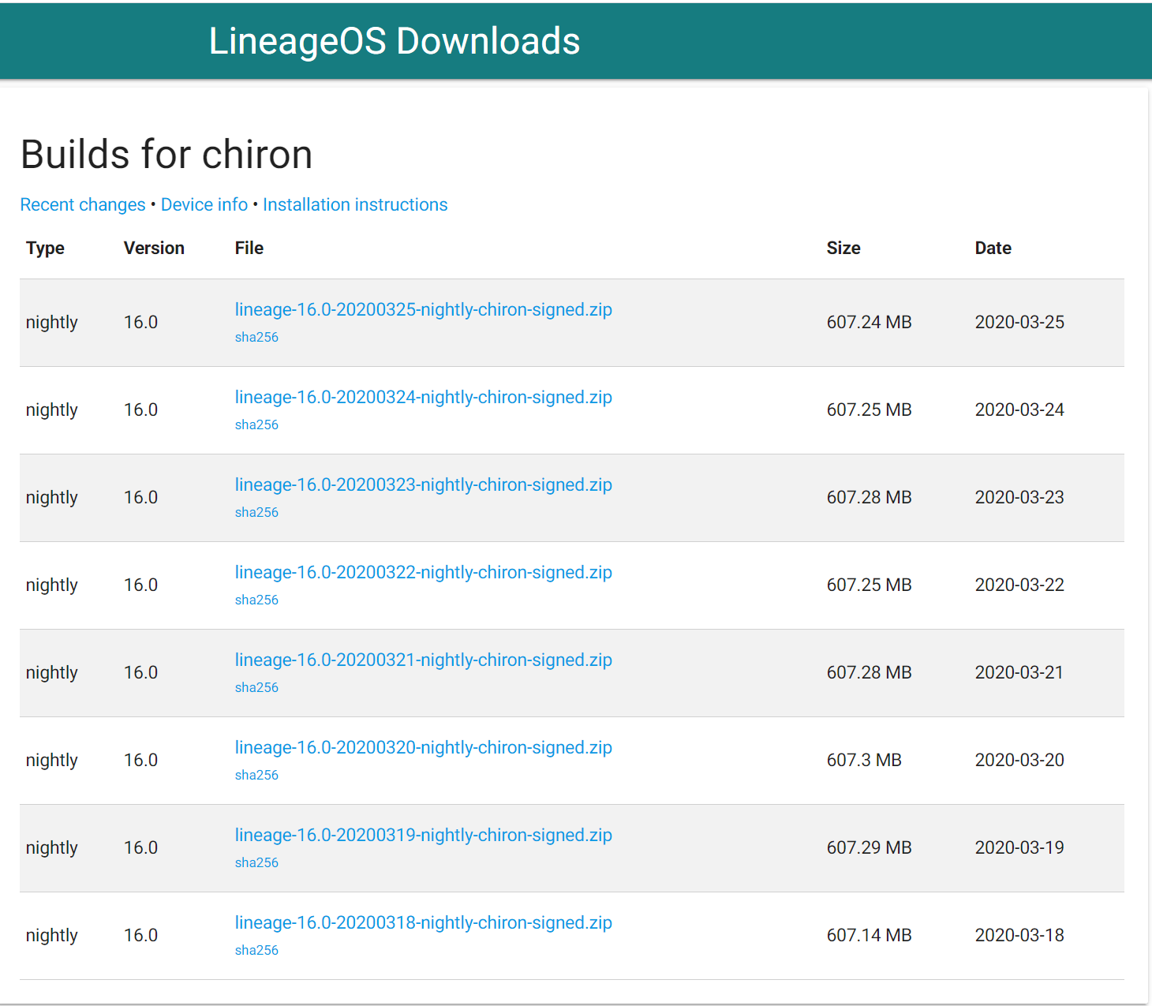This screenshot has width=1152, height=1006.
Task: Select the 2020-03-19 date cell
Action: click(x=1019, y=848)
